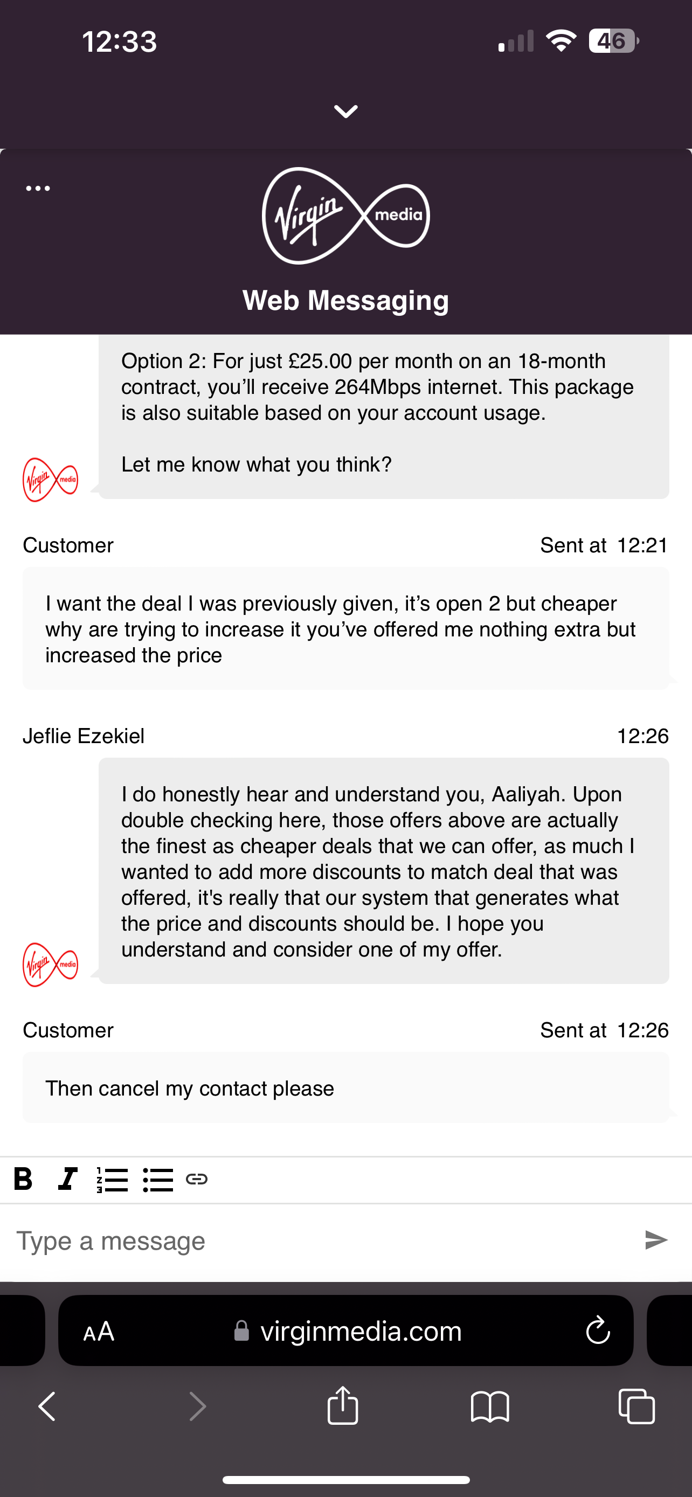Open the Safari share sheet
Image resolution: width=692 pixels, height=1497 pixels.
tap(343, 1405)
